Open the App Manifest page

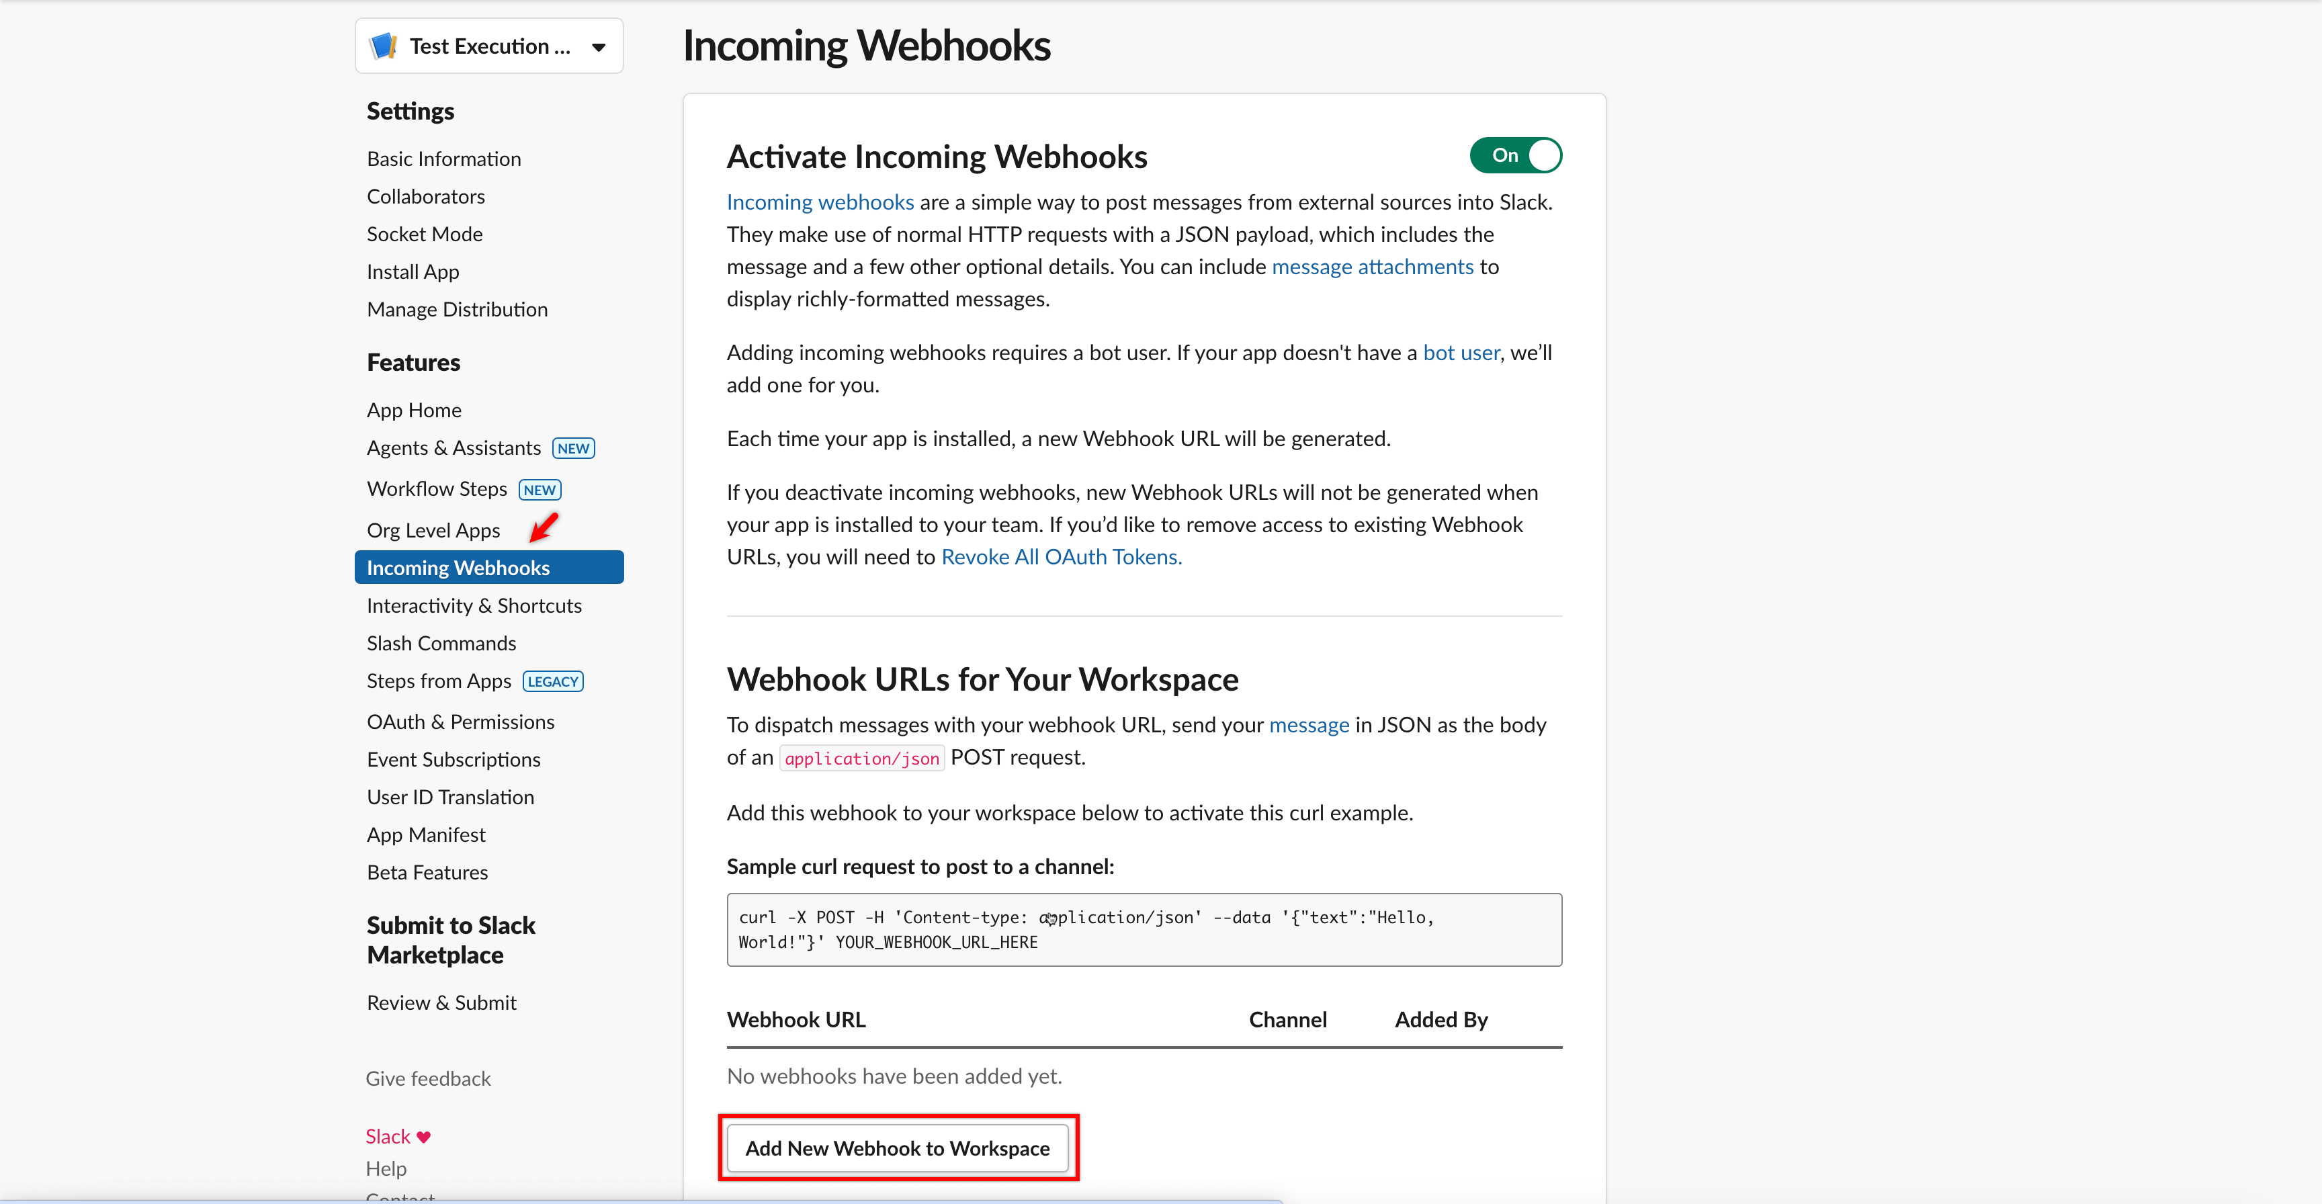tap(425, 834)
